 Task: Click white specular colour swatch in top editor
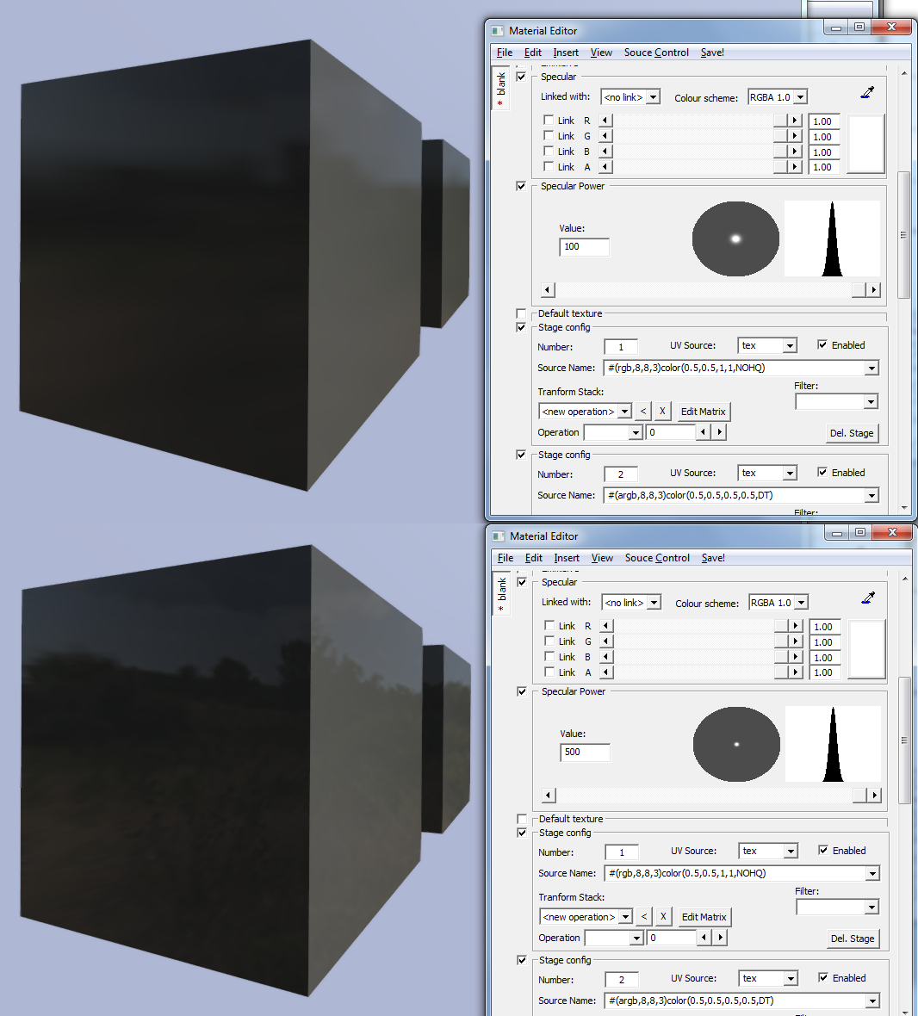click(x=866, y=144)
